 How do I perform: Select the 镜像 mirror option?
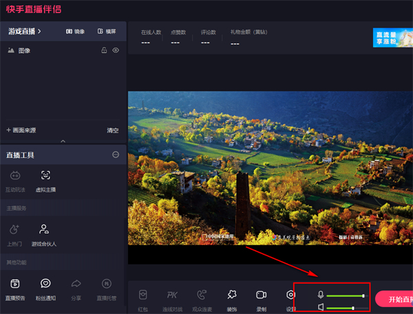click(75, 31)
